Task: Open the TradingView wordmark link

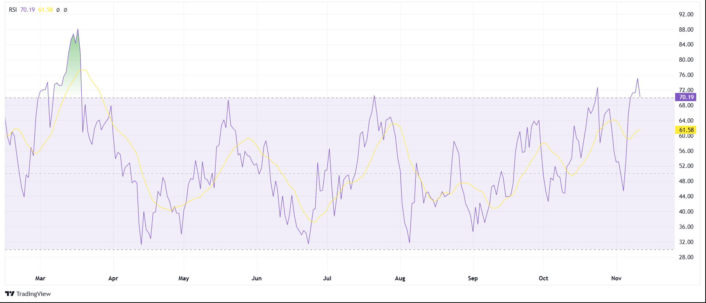Action: point(34,294)
